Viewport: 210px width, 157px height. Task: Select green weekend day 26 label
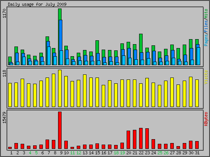click(x=166, y=153)
